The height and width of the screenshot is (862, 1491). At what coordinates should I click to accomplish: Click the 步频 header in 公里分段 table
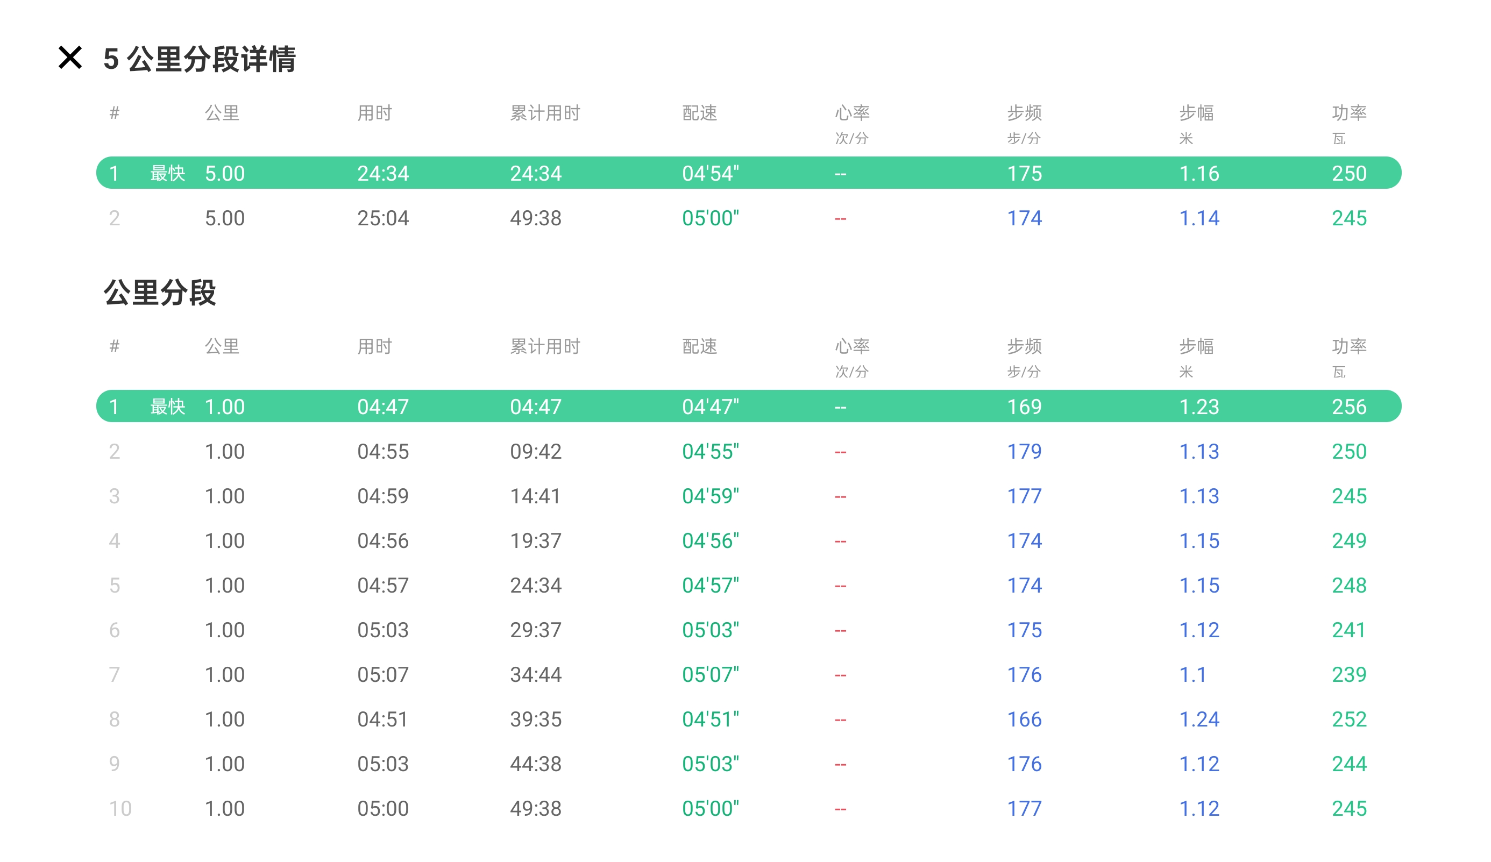pos(1024,346)
